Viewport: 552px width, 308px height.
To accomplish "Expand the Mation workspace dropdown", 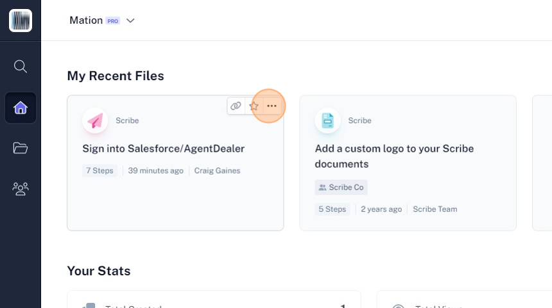I will click(130, 20).
